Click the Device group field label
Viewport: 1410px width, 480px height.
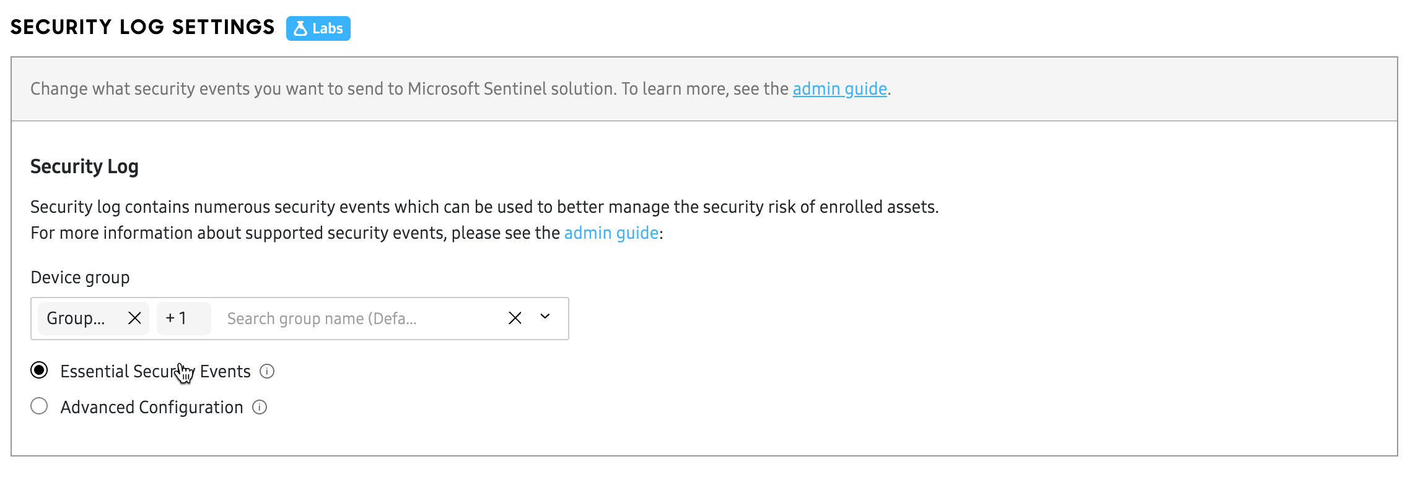(80, 278)
